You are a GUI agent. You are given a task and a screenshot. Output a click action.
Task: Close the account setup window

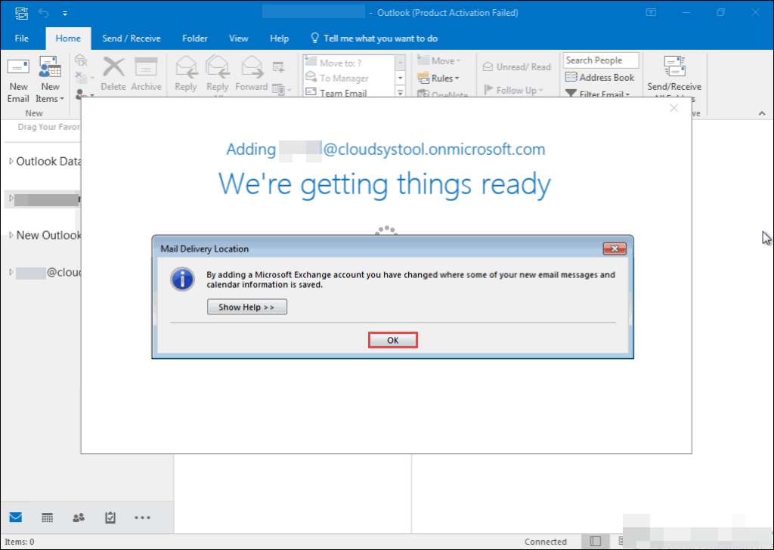673,108
